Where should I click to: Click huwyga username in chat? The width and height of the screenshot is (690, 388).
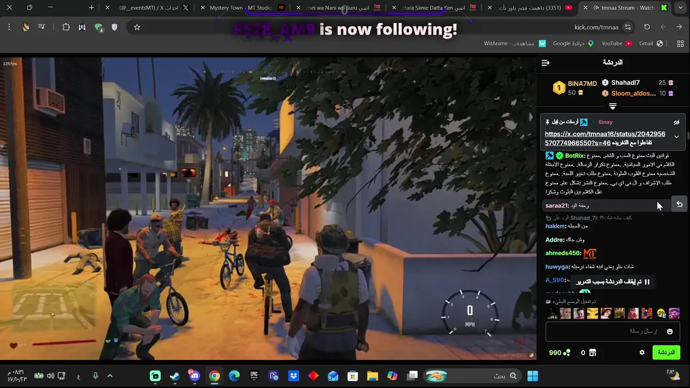pyautogui.click(x=557, y=267)
